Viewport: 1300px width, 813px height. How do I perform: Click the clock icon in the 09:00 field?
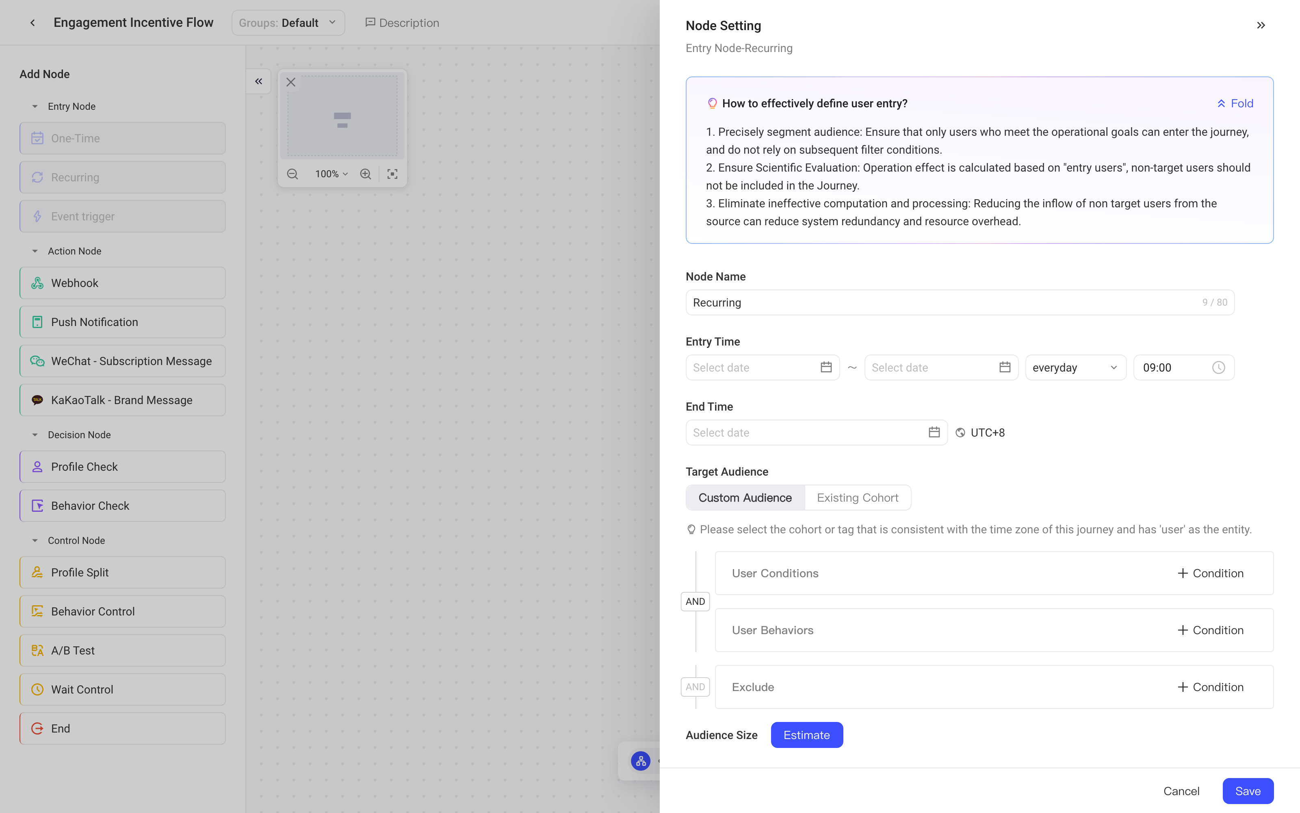[x=1218, y=367]
